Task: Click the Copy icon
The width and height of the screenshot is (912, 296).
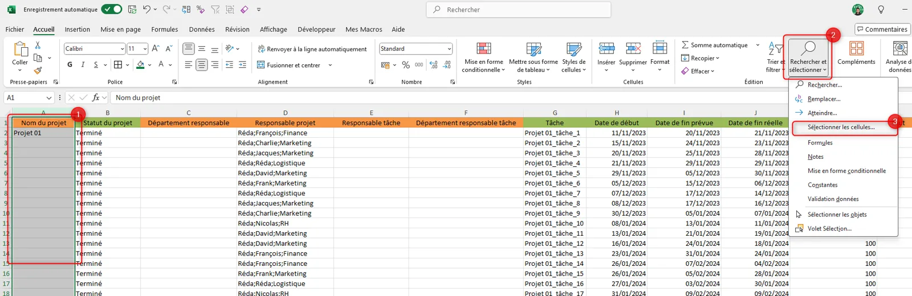Action: pos(38,58)
